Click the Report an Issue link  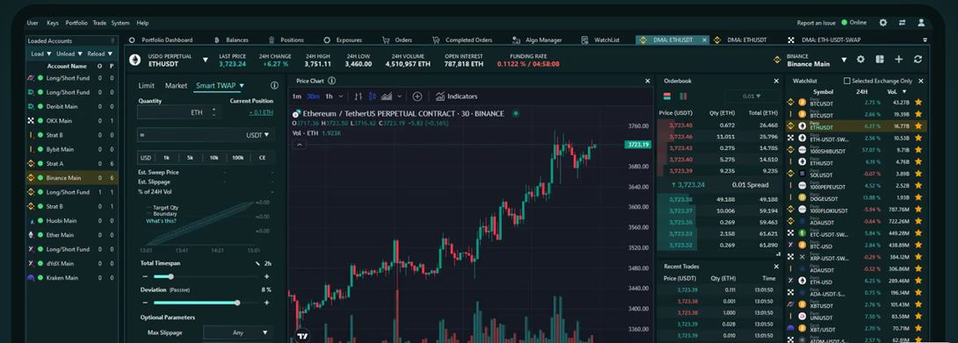pyautogui.click(x=816, y=23)
